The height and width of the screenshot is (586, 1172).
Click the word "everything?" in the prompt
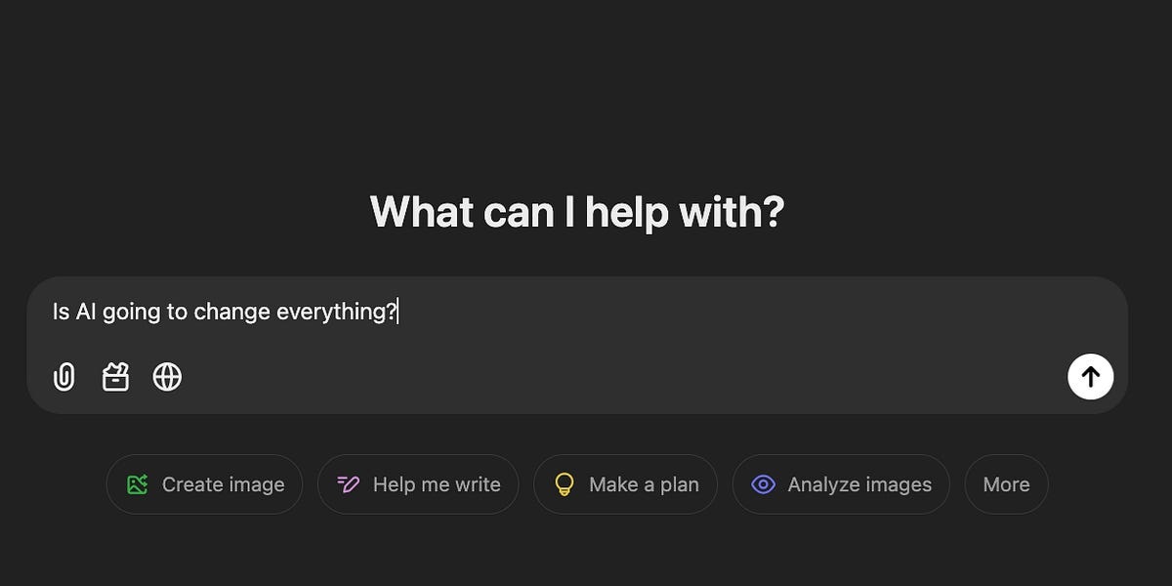coord(337,313)
